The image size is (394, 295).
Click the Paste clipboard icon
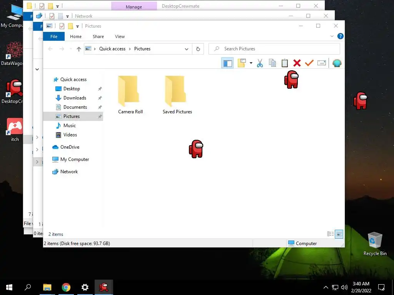tap(284, 63)
